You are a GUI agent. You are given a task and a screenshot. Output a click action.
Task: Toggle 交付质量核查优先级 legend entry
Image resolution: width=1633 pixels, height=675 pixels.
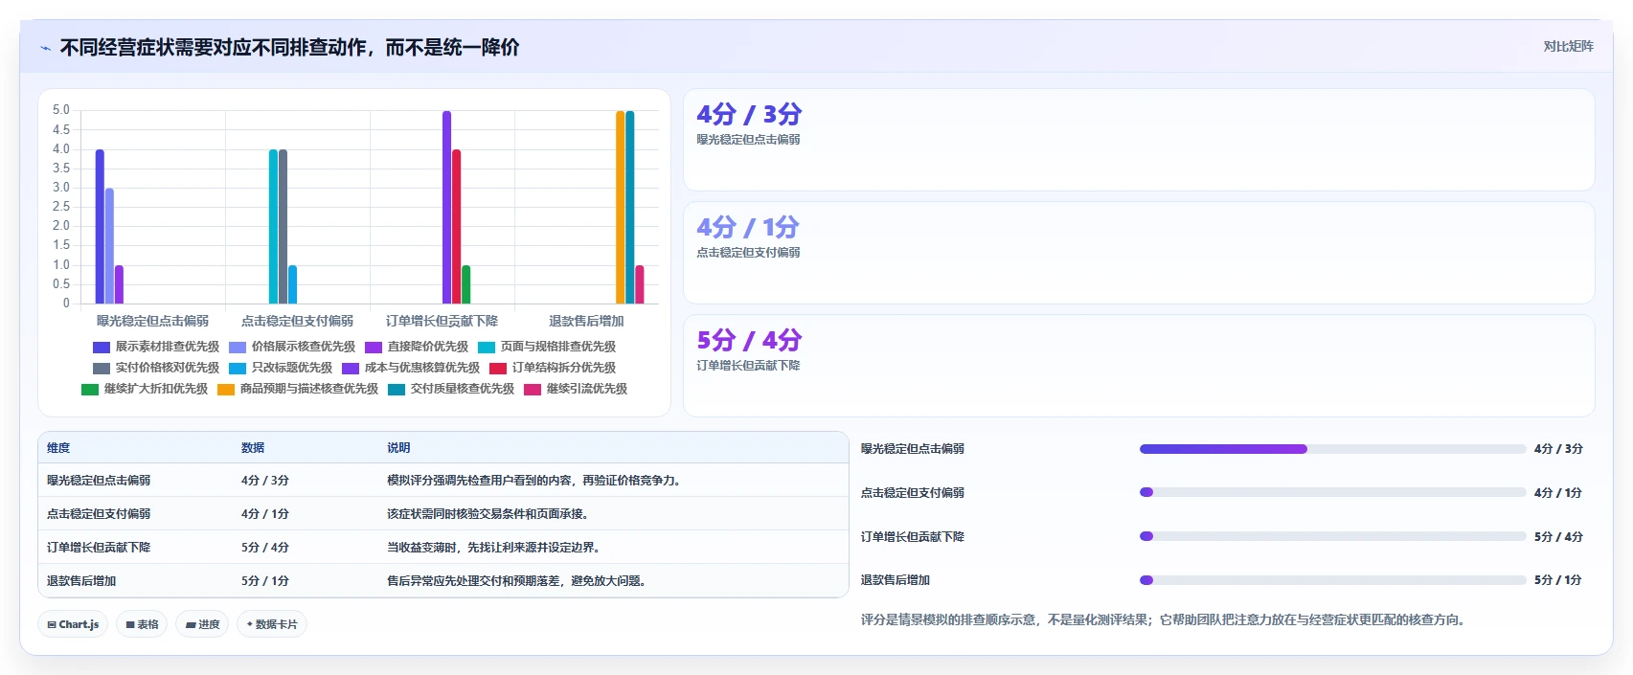(451, 389)
